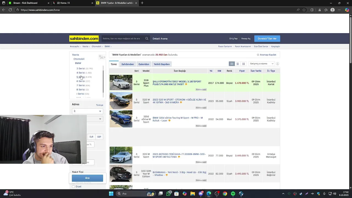Open a new browser tab
Screen dimensions: 352x198
[x=142, y=3]
